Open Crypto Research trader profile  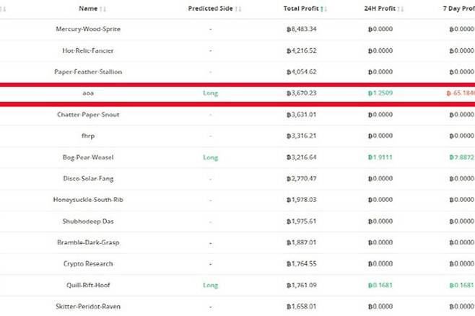87,264
